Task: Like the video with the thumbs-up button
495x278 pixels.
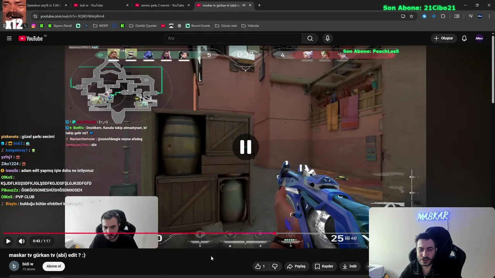Action: click(260, 266)
